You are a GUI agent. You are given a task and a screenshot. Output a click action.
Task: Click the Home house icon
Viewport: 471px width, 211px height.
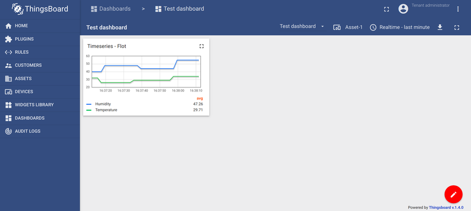coord(8,26)
